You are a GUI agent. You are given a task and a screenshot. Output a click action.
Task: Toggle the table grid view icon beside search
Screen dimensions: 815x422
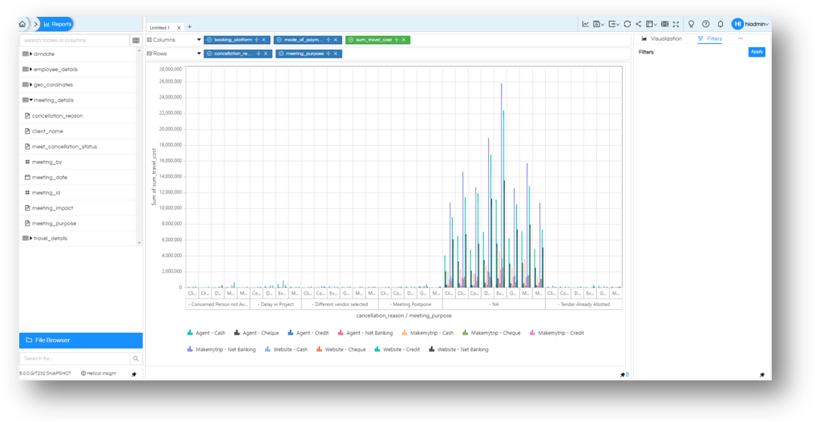pos(135,41)
